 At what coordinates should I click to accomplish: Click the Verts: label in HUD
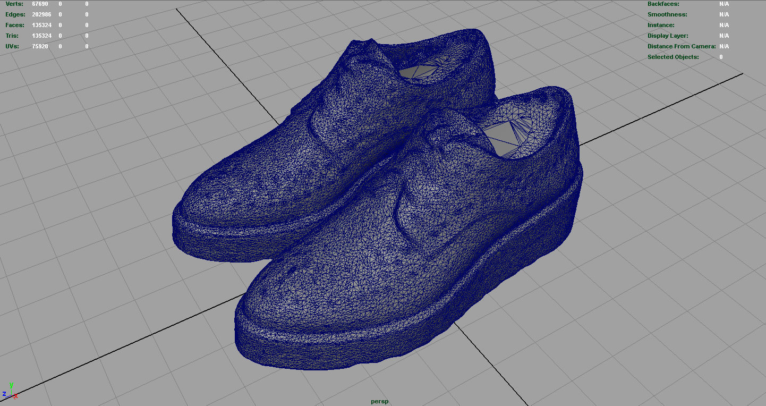tap(14, 4)
